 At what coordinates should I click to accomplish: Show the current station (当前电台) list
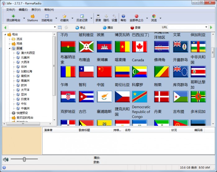pos(47,16)
